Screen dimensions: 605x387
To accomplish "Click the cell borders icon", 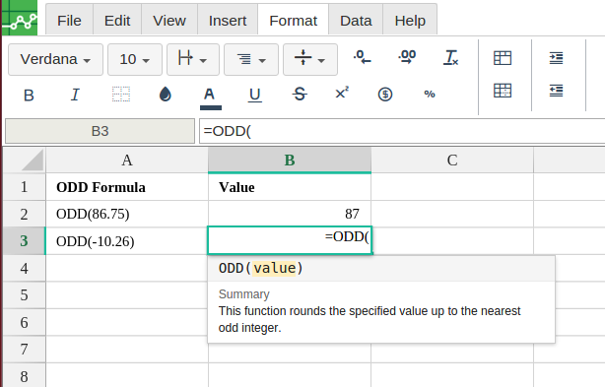I will pos(121,95).
